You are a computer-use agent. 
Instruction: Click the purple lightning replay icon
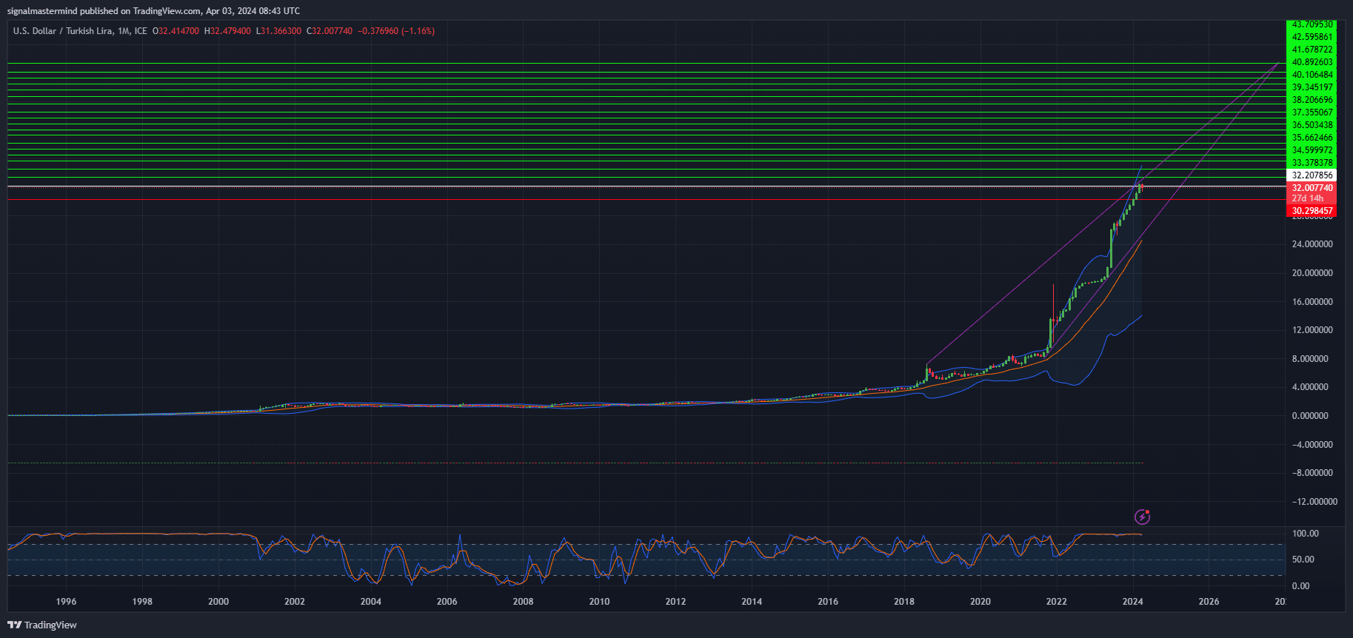click(1143, 517)
